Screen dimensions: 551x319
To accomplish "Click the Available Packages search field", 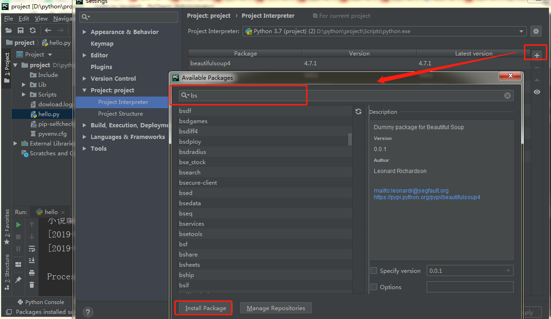I will tap(346, 95).
